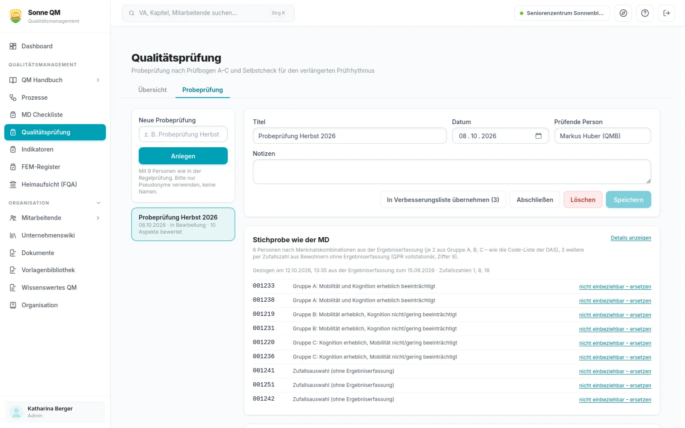Viewport: 685px width, 428px height.
Task: Open Unternehmenswiki from sidebar
Action: [x=55, y=235]
